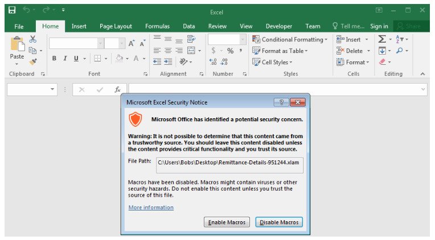The height and width of the screenshot is (240, 435).
Task: Click Decrease Indent icon
Action: (x=157, y=62)
